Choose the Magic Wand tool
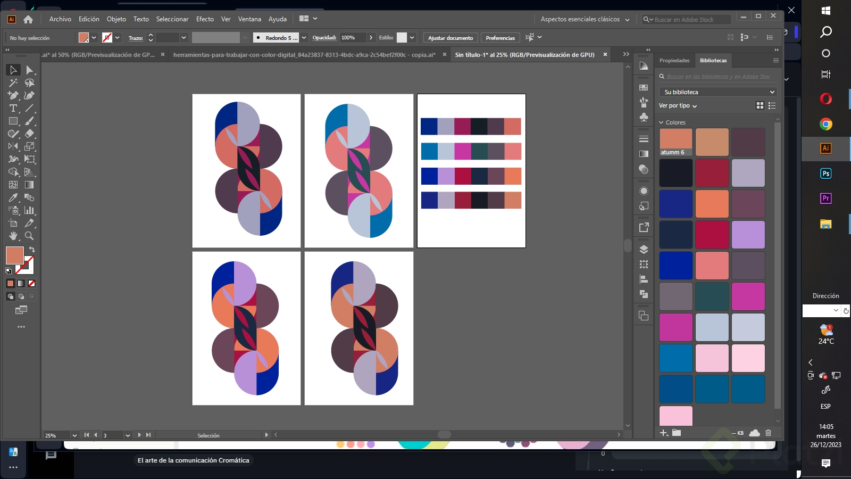851x479 pixels. [13, 82]
